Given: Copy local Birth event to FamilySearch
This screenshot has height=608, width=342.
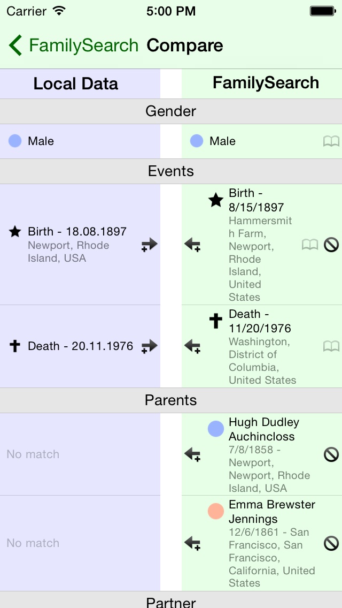Looking at the screenshot, I should coord(149,245).
